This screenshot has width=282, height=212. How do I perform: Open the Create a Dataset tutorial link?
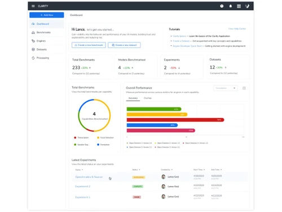coord(181,41)
